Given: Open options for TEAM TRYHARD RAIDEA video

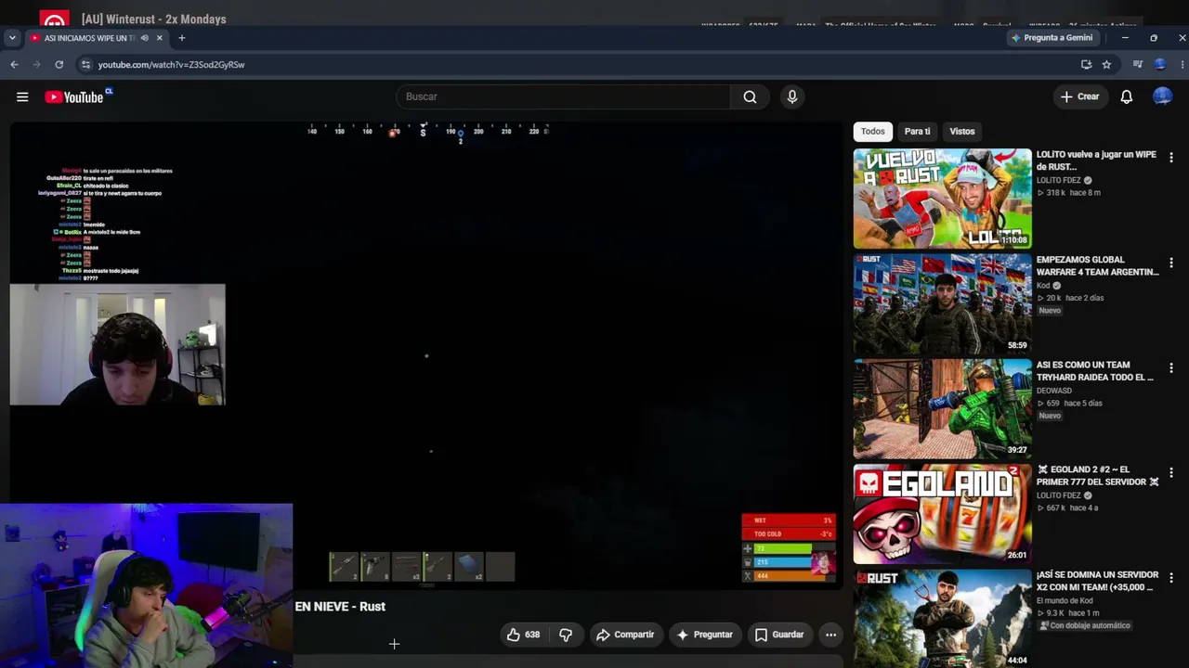Looking at the screenshot, I should [x=1170, y=368].
